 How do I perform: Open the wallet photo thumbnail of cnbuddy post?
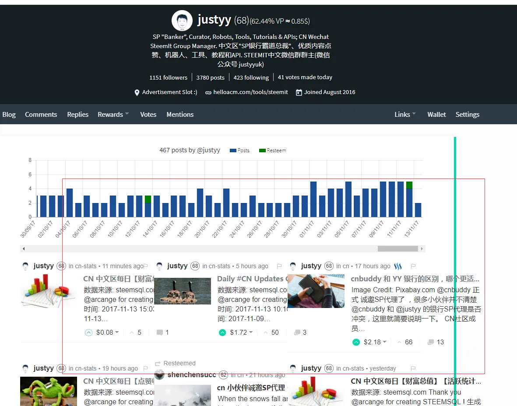point(316,291)
